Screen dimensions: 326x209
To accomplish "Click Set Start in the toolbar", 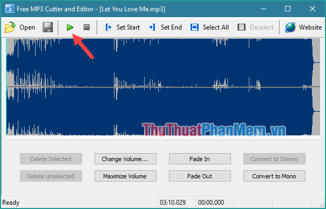I will pos(123,27).
